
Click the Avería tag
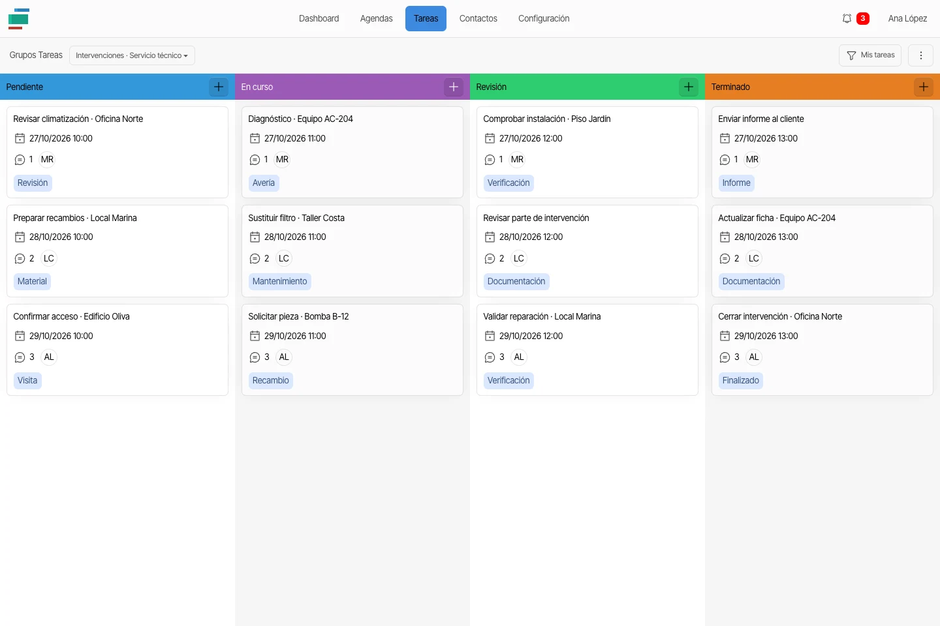pyautogui.click(x=264, y=183)
